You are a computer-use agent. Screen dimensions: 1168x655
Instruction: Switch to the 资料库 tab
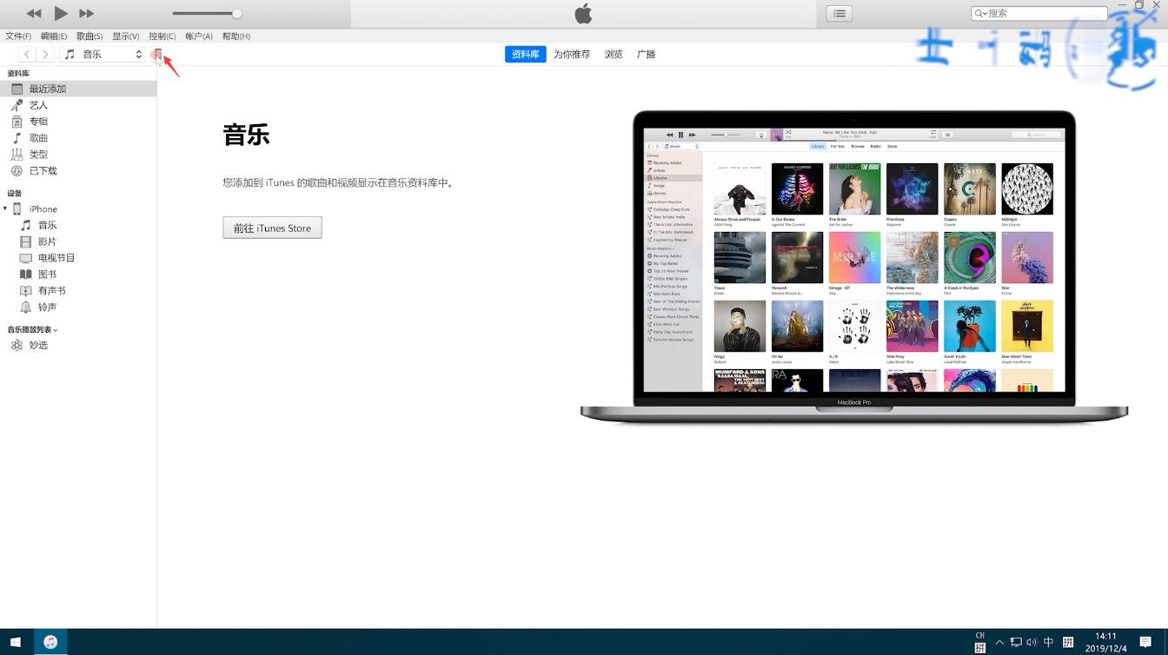coord(525,54)
